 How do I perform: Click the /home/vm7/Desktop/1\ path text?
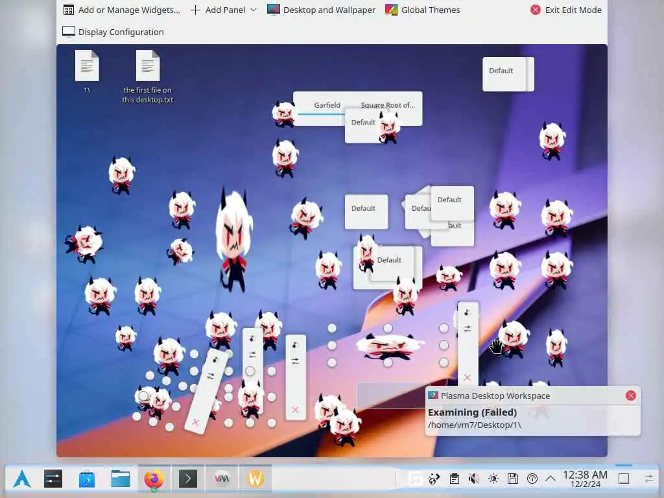[474, 425]
